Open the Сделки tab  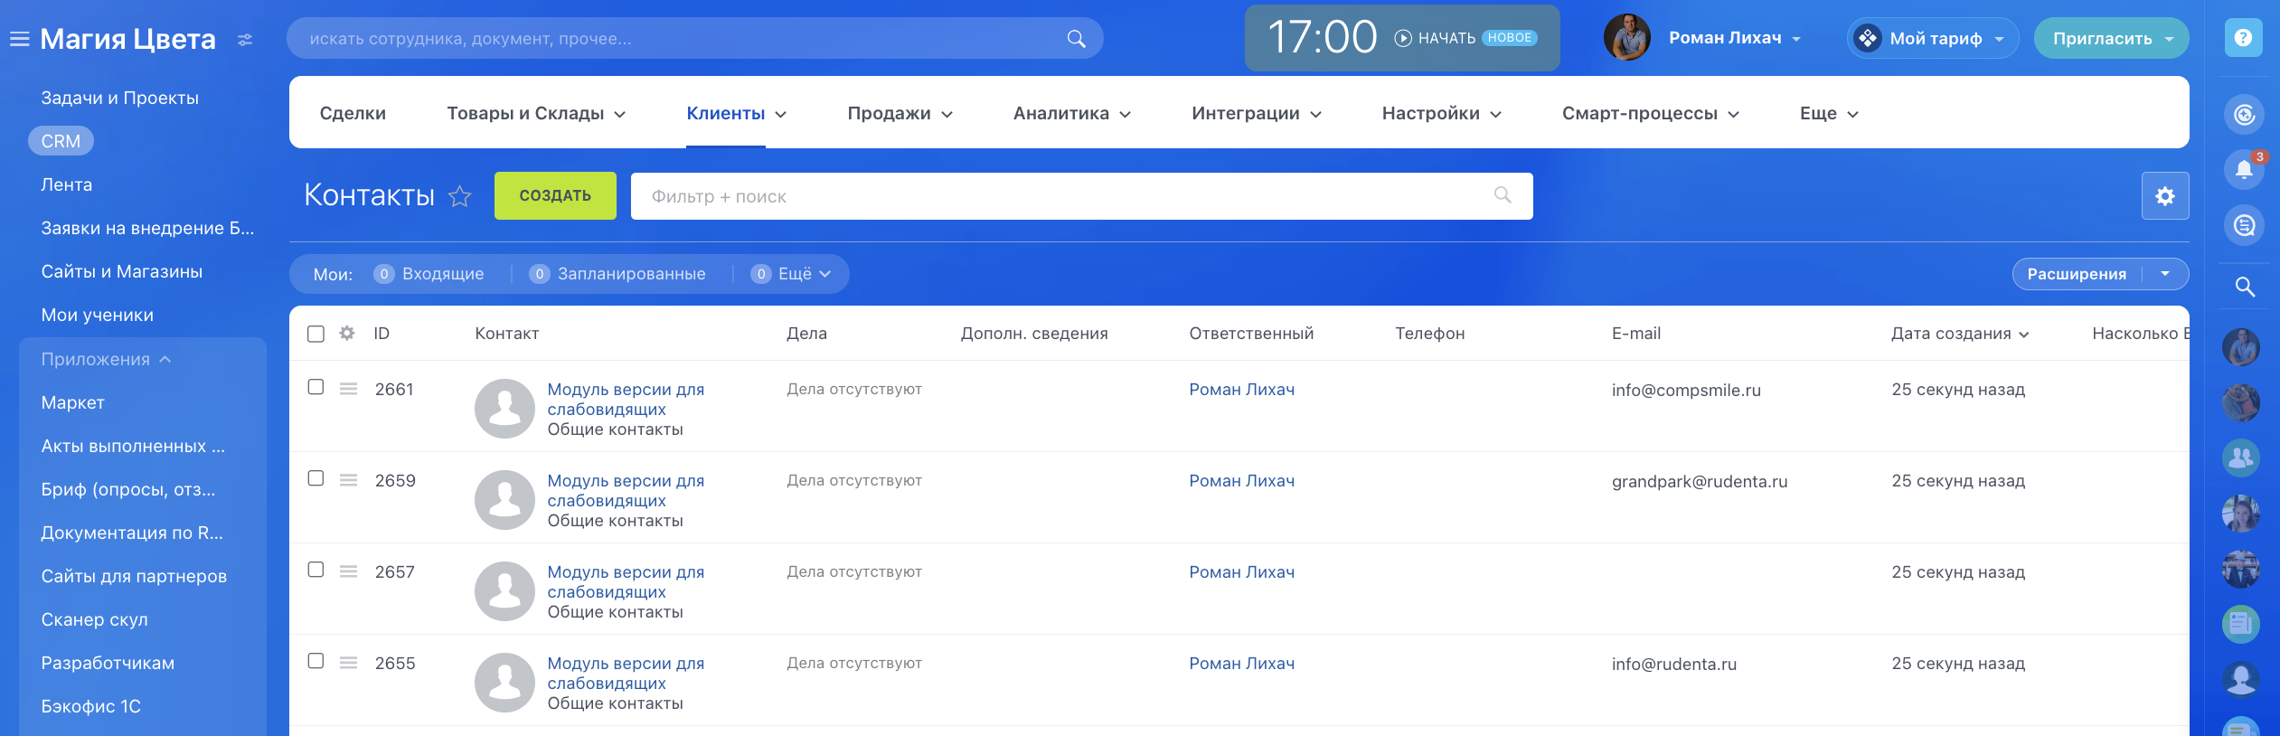[x=353, y=114]
